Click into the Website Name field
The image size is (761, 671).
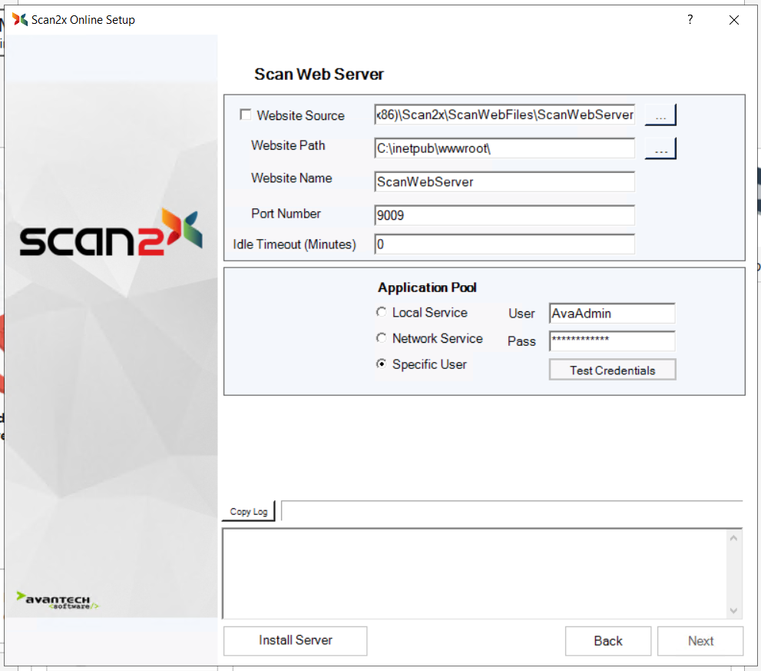(x=505, y=182)
